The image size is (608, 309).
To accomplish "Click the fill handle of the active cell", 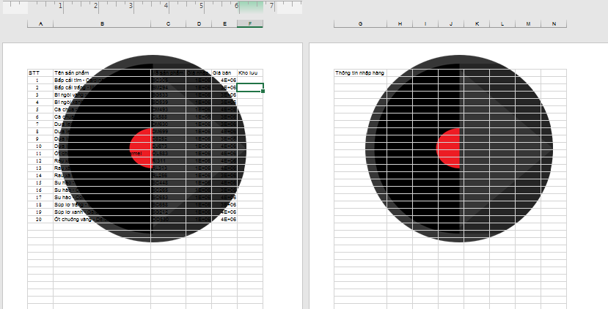I will coord(263,92).
